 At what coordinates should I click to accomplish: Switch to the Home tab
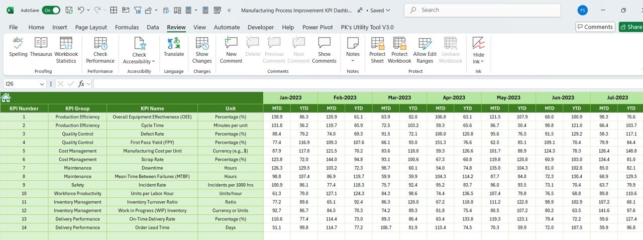(36, 27)
